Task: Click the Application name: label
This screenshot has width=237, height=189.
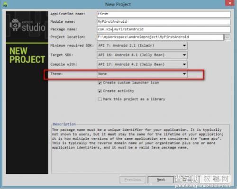Action: coord(68,14)
